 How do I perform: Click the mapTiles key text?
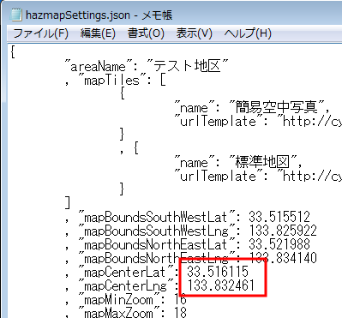111,80
